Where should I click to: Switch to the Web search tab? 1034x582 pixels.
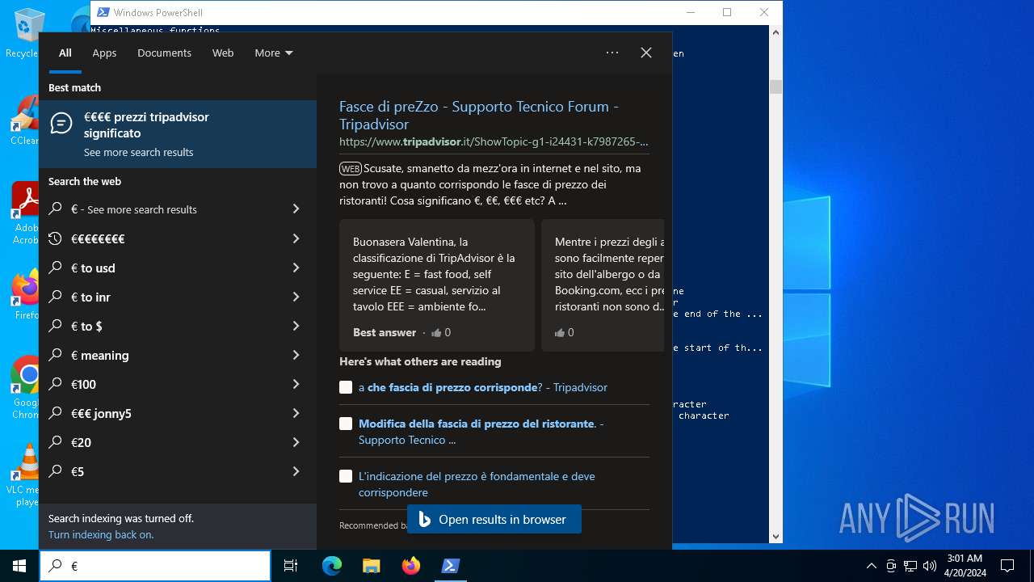[223, 53]
